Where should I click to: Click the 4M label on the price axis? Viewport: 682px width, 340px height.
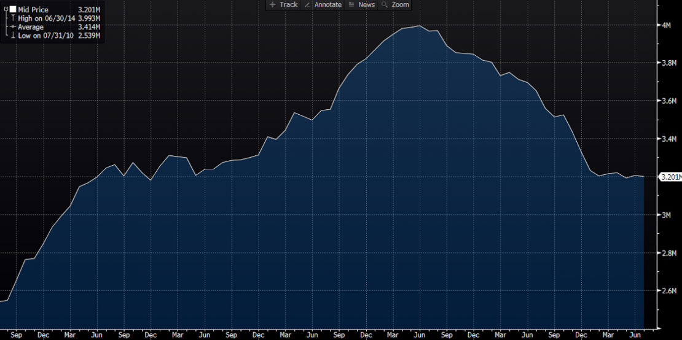(x=666, y=25)
